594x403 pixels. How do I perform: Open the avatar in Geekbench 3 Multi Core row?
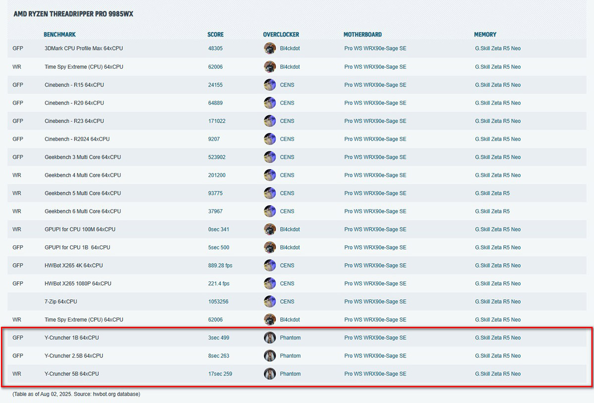click(x=270, y=157)
